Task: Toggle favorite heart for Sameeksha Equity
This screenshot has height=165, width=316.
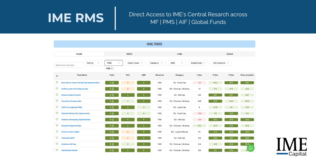Action: tap(57, 150)
